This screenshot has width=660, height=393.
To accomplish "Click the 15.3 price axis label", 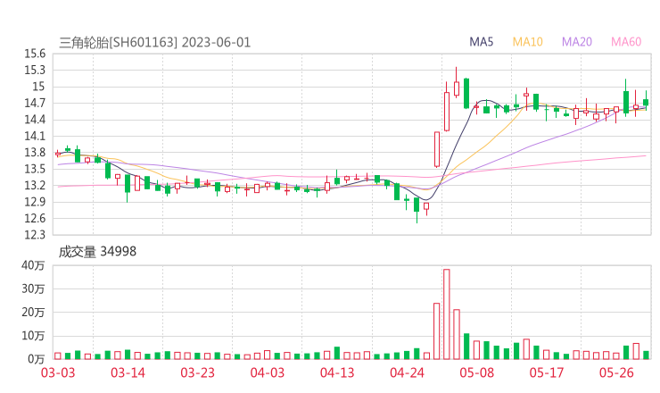I will pos(35,70).
